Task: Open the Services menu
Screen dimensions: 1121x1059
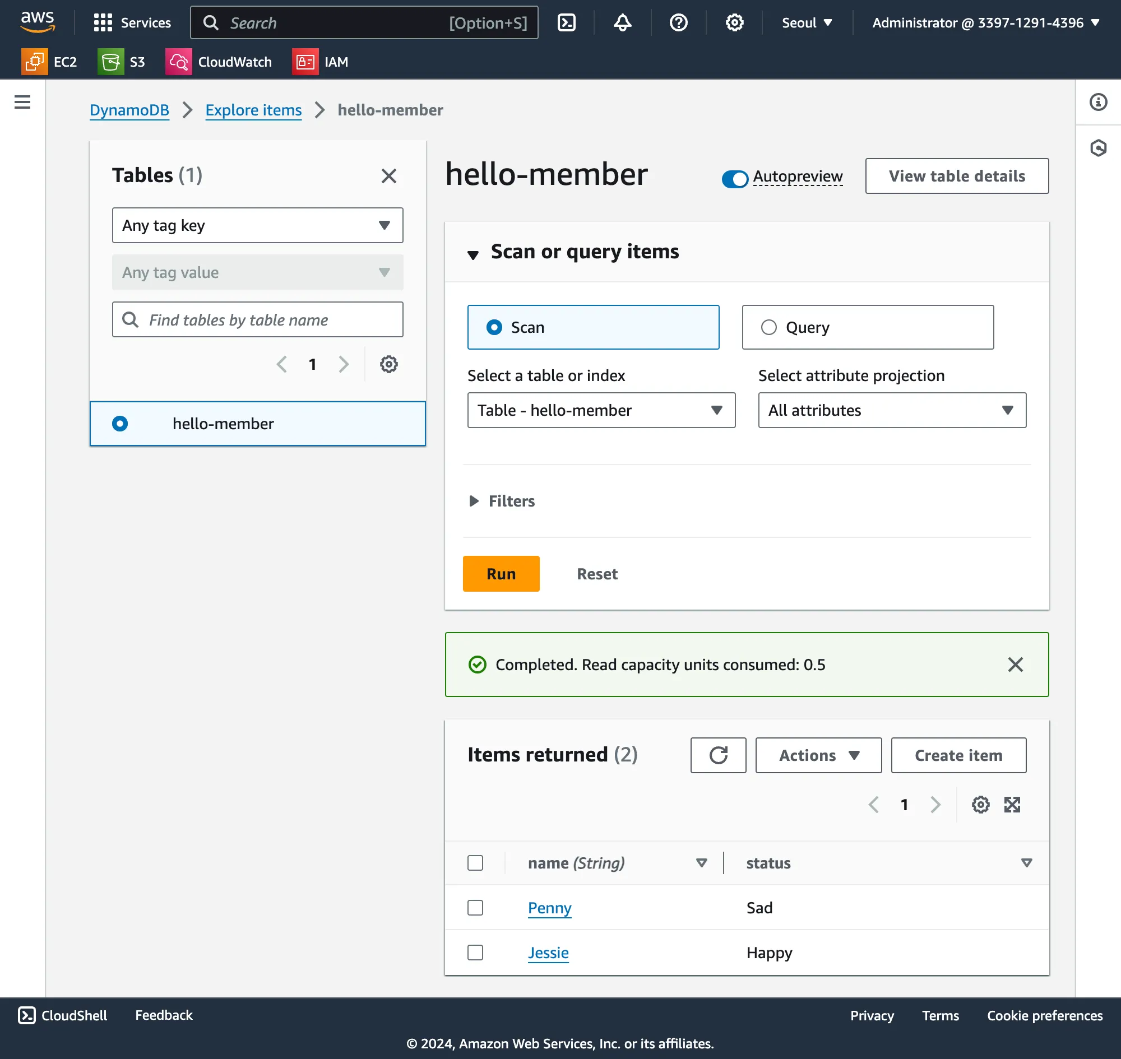Action: pos(133,22)
